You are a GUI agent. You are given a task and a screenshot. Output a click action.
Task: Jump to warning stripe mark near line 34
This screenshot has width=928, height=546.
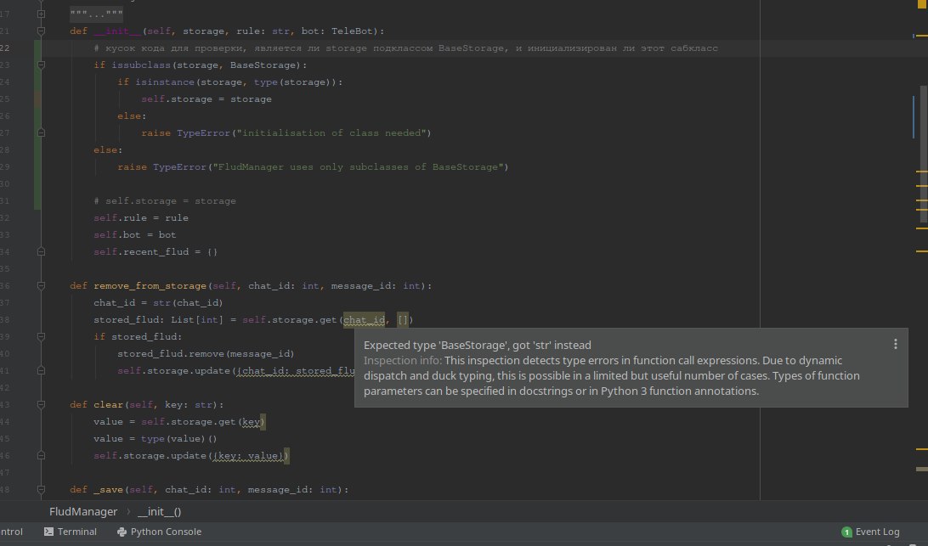pos(921,251)
